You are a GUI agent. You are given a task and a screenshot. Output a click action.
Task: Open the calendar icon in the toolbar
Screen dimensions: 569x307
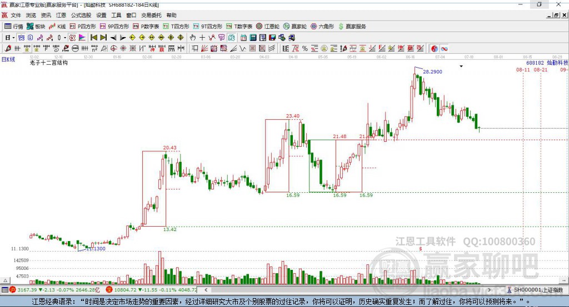(x=243, y=38)
